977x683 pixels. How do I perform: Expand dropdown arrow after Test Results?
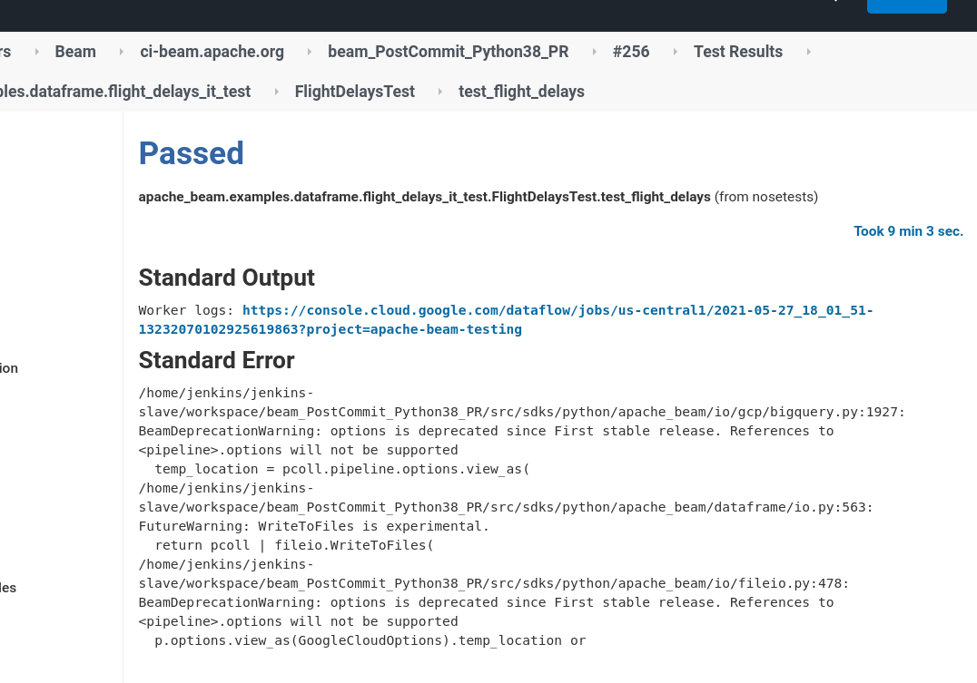(x=808, y=52)
